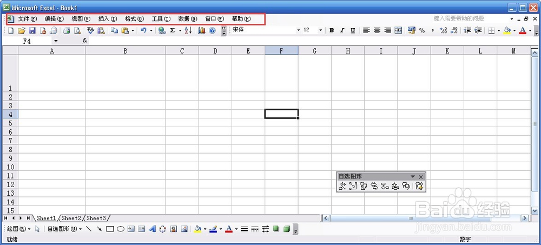The image size is (541, 245).
Task: Toggle Underline formatting
Action: click(353, 31)
